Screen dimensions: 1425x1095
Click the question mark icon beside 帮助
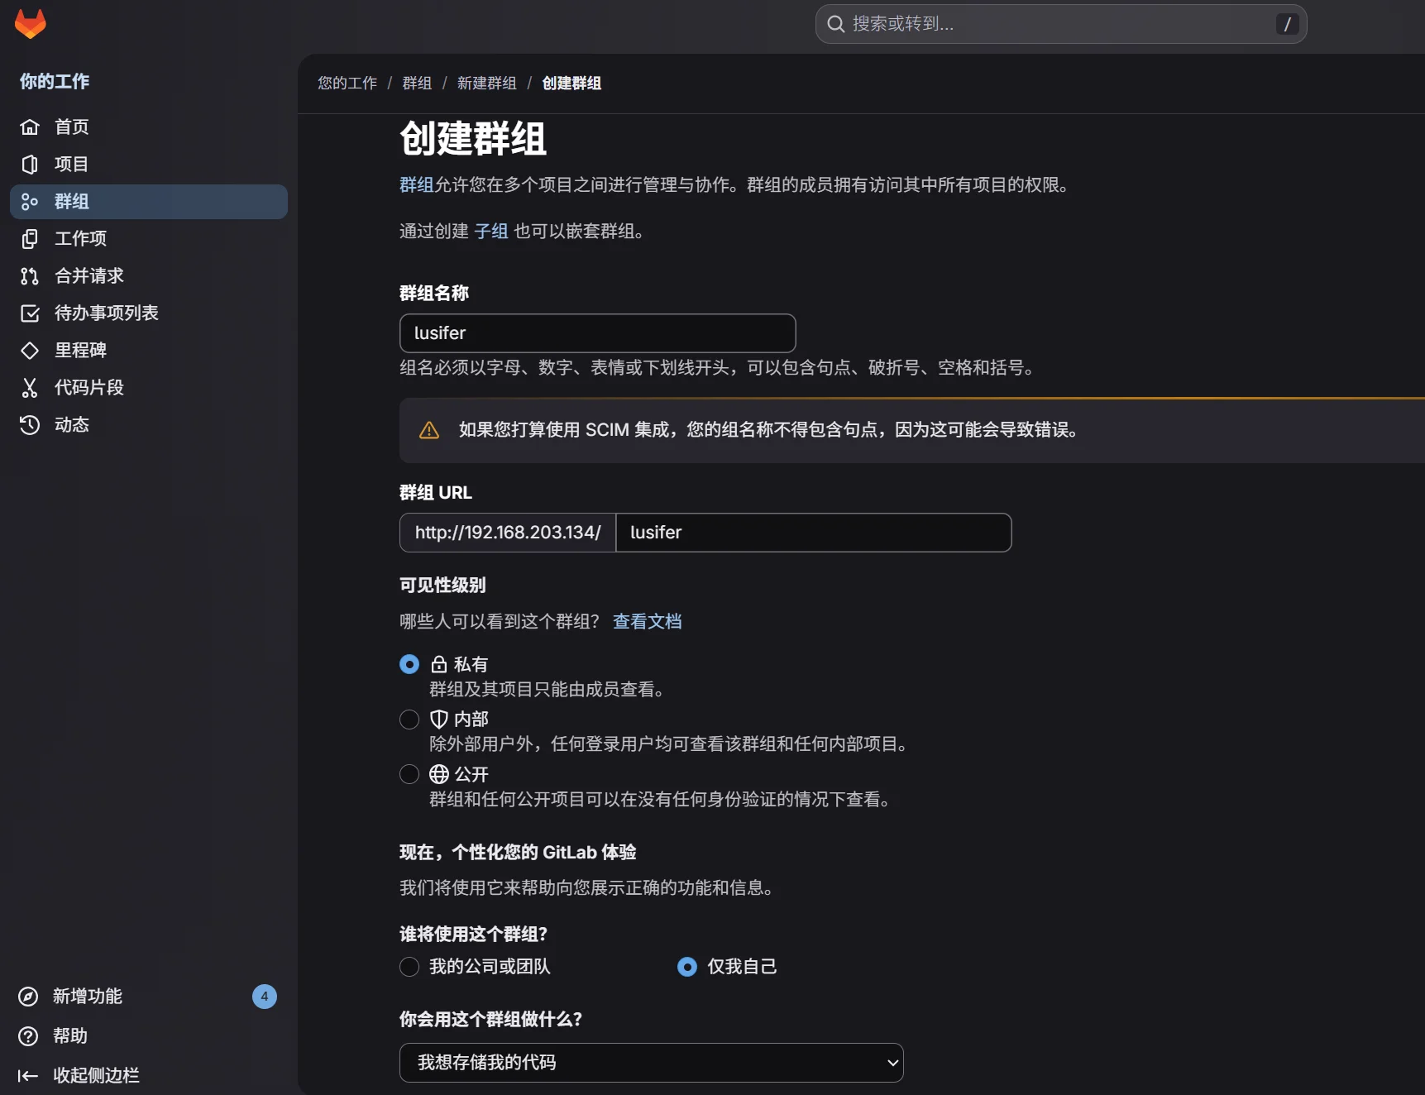click(x=28, y=1035)
